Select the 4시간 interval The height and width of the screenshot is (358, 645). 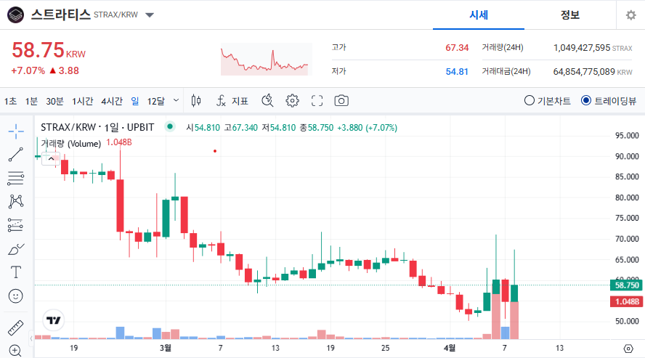pyautogui.click(x=112, y=101)
